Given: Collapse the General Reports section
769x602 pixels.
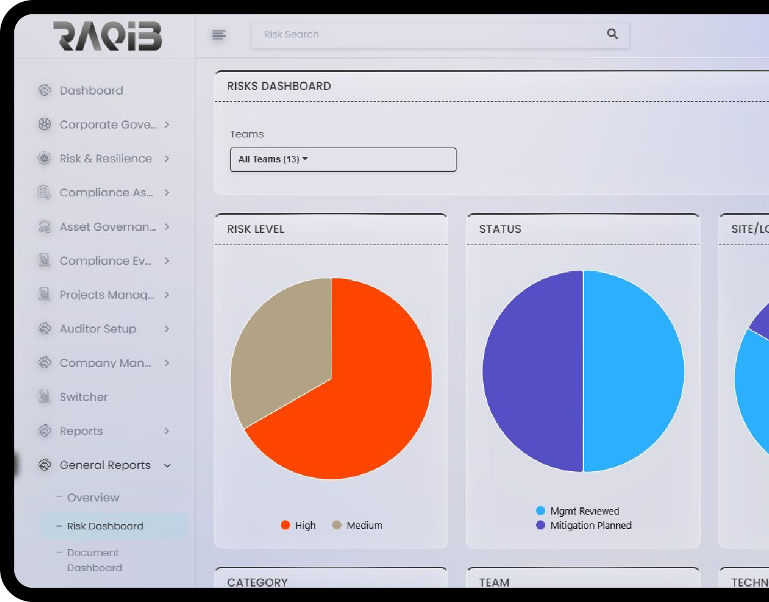Looking at the screenshot, I should [167, 465].
